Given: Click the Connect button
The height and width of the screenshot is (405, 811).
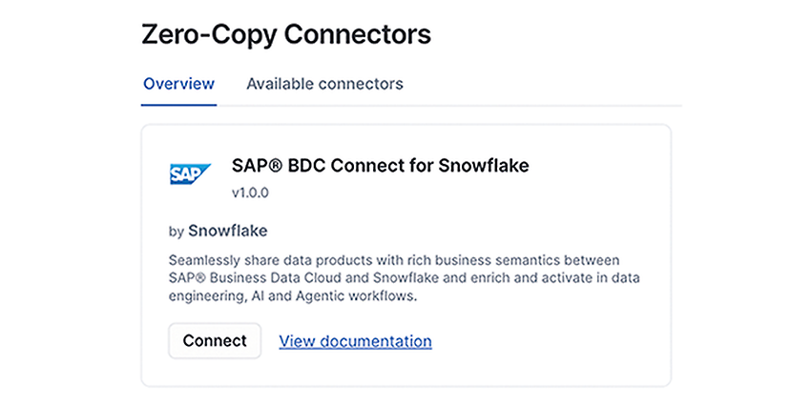Looking at the screenshot, I should [215, 341].
